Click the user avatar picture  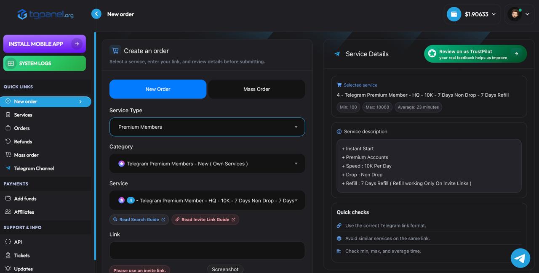515,14
